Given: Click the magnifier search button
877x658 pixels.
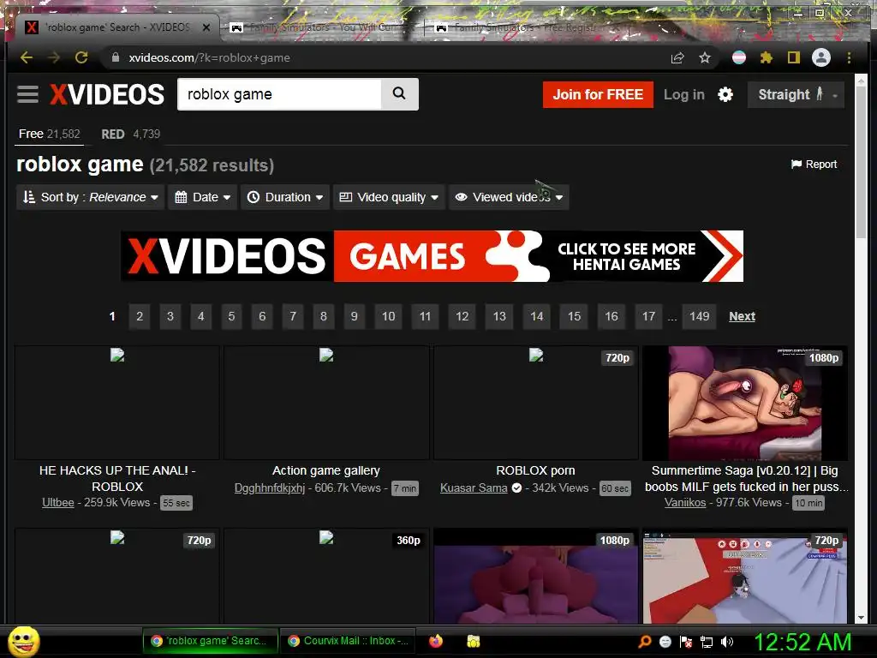Looking at the screenshot, I should coord(399,93).
